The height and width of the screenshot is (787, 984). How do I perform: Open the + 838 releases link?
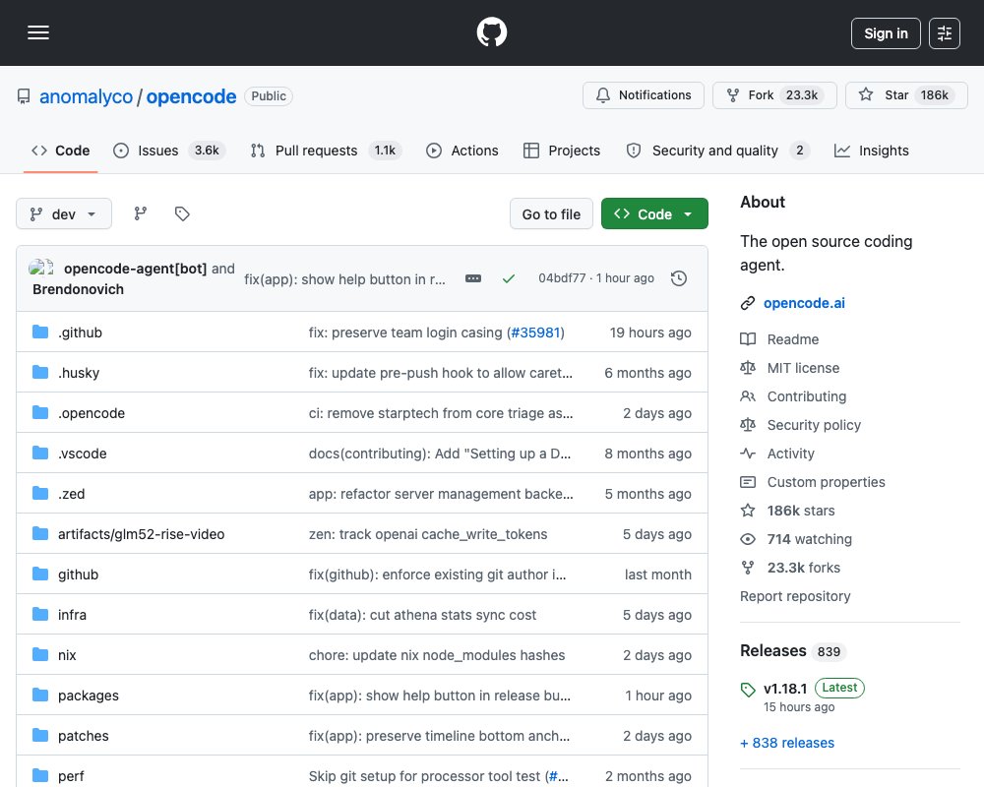point(787,743)
